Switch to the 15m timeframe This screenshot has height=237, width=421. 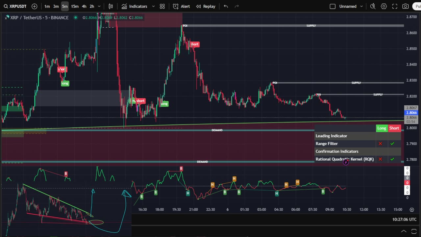(x=75, y=6)
